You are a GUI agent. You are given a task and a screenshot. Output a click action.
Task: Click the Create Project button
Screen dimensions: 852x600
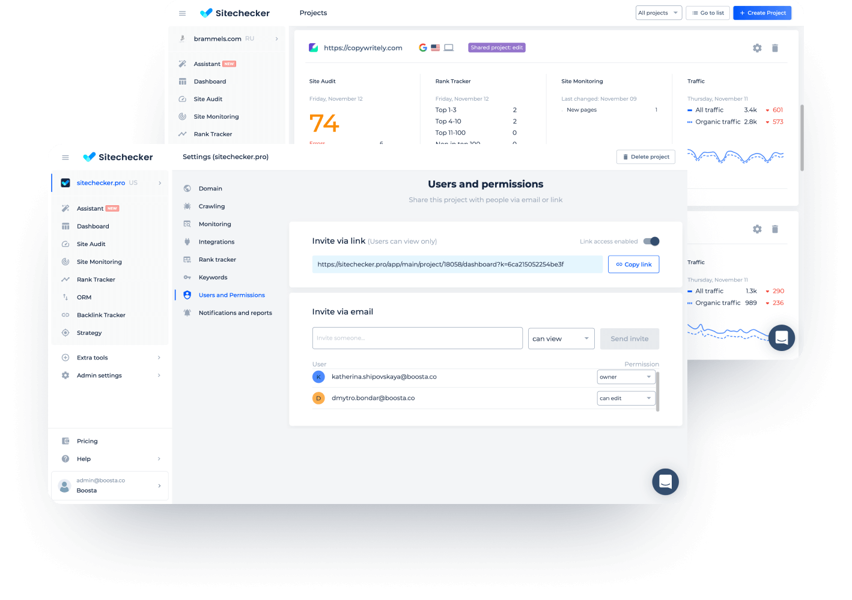(762, 13)
